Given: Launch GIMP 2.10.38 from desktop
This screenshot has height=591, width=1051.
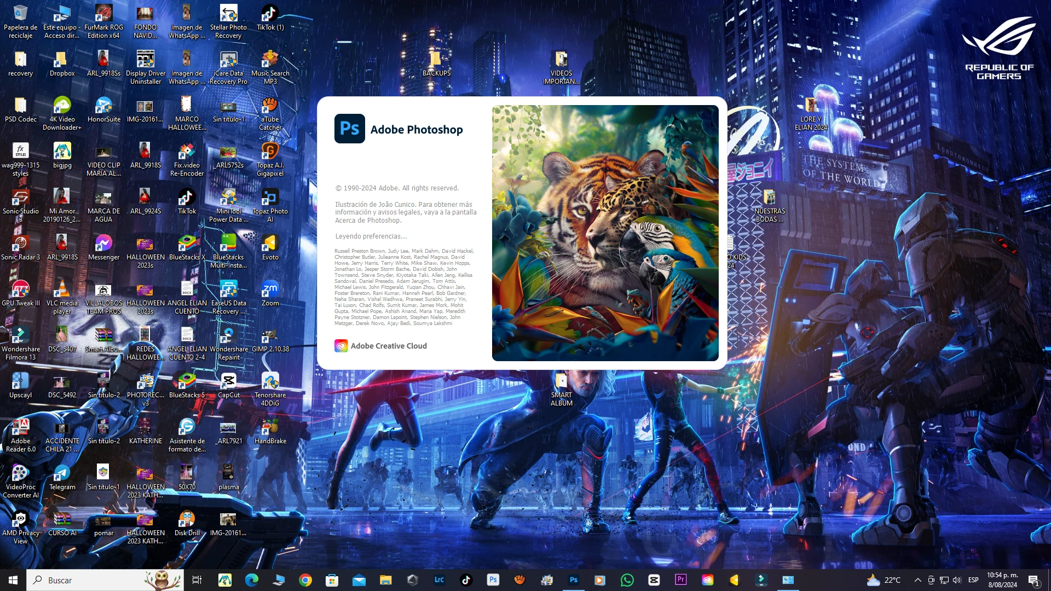Looking at the screenshot, I should (270, 335).
